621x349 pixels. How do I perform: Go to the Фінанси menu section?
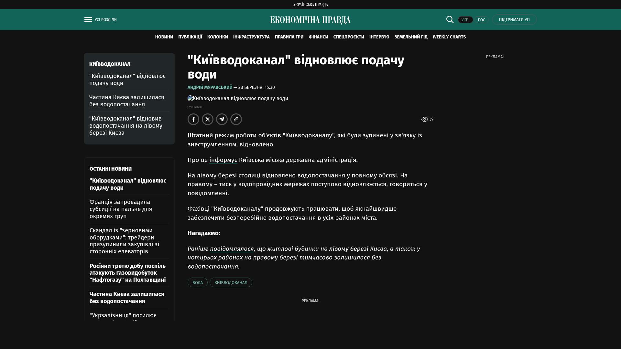click(x=318, y=37)
